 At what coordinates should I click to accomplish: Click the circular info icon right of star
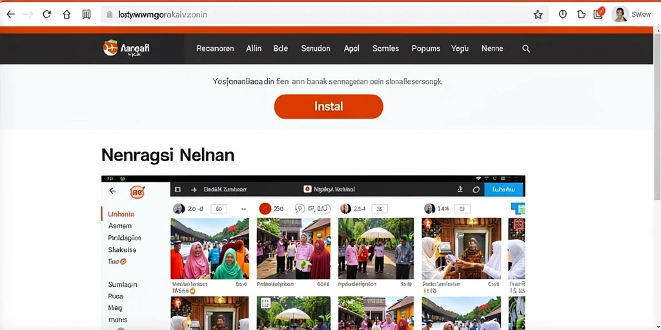(562, 14)
